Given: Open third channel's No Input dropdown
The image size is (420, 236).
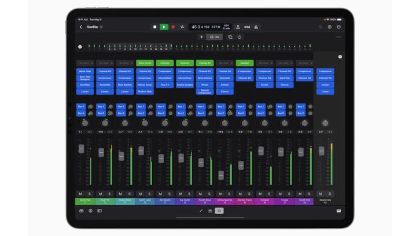Looking at the screenshot, I should (125, 63).
